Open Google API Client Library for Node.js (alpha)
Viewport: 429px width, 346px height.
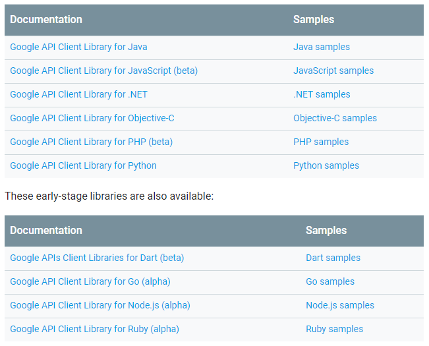(100, 305)
